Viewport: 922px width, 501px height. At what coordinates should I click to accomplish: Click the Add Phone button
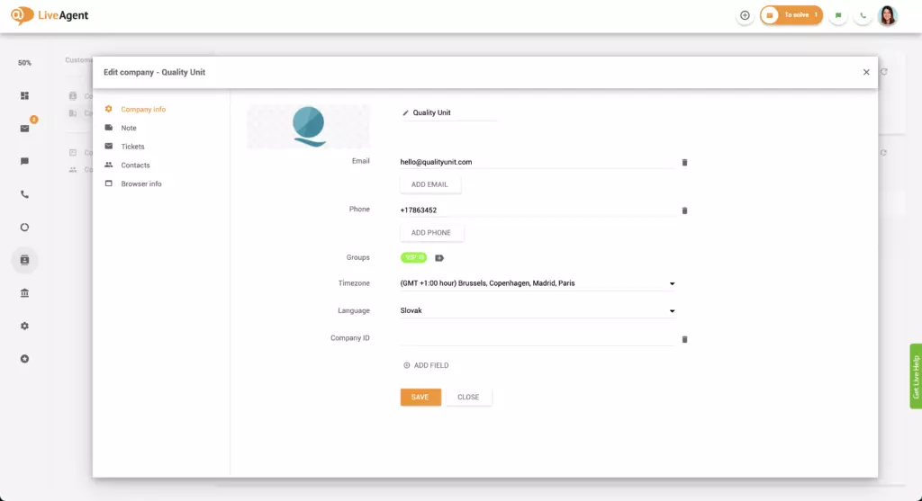(x=431, y=233)
